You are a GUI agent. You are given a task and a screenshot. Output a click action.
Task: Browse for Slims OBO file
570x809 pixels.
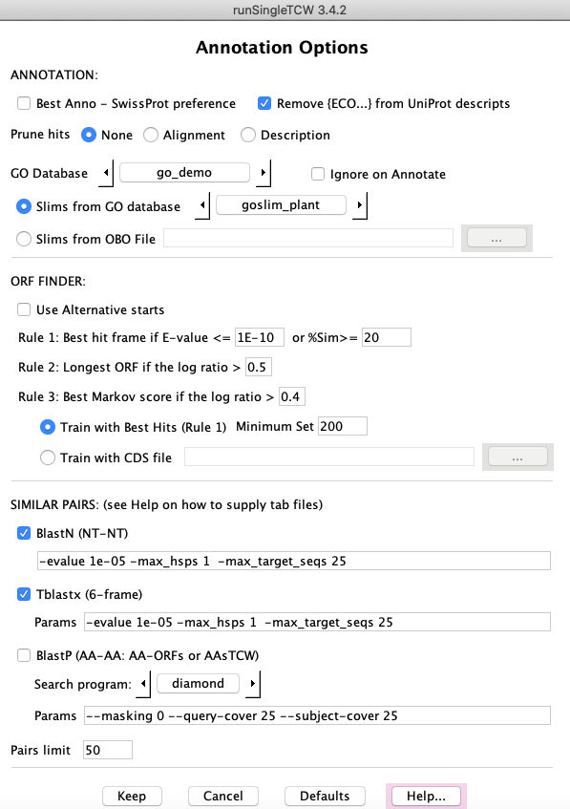[496, 239]
